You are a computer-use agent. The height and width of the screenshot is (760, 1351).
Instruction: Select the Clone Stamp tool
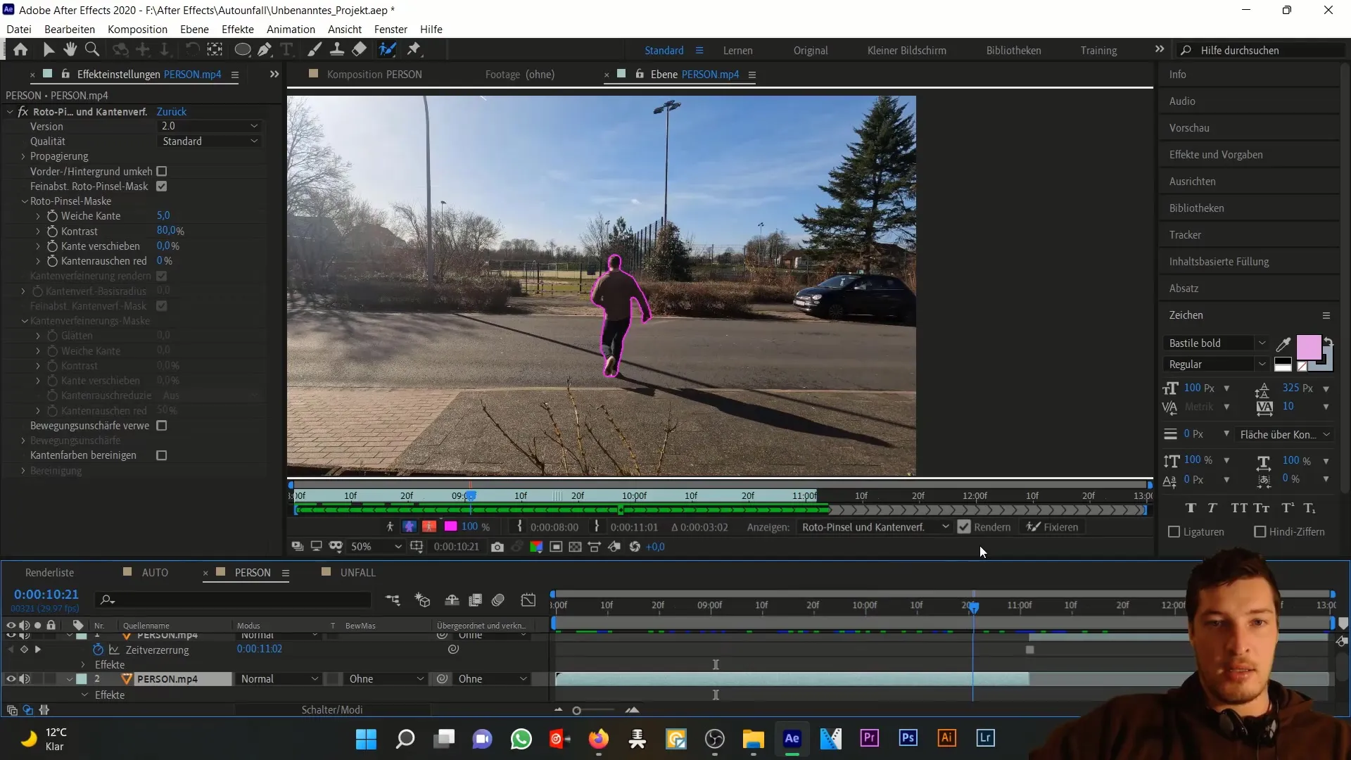[x=337, y=49]
